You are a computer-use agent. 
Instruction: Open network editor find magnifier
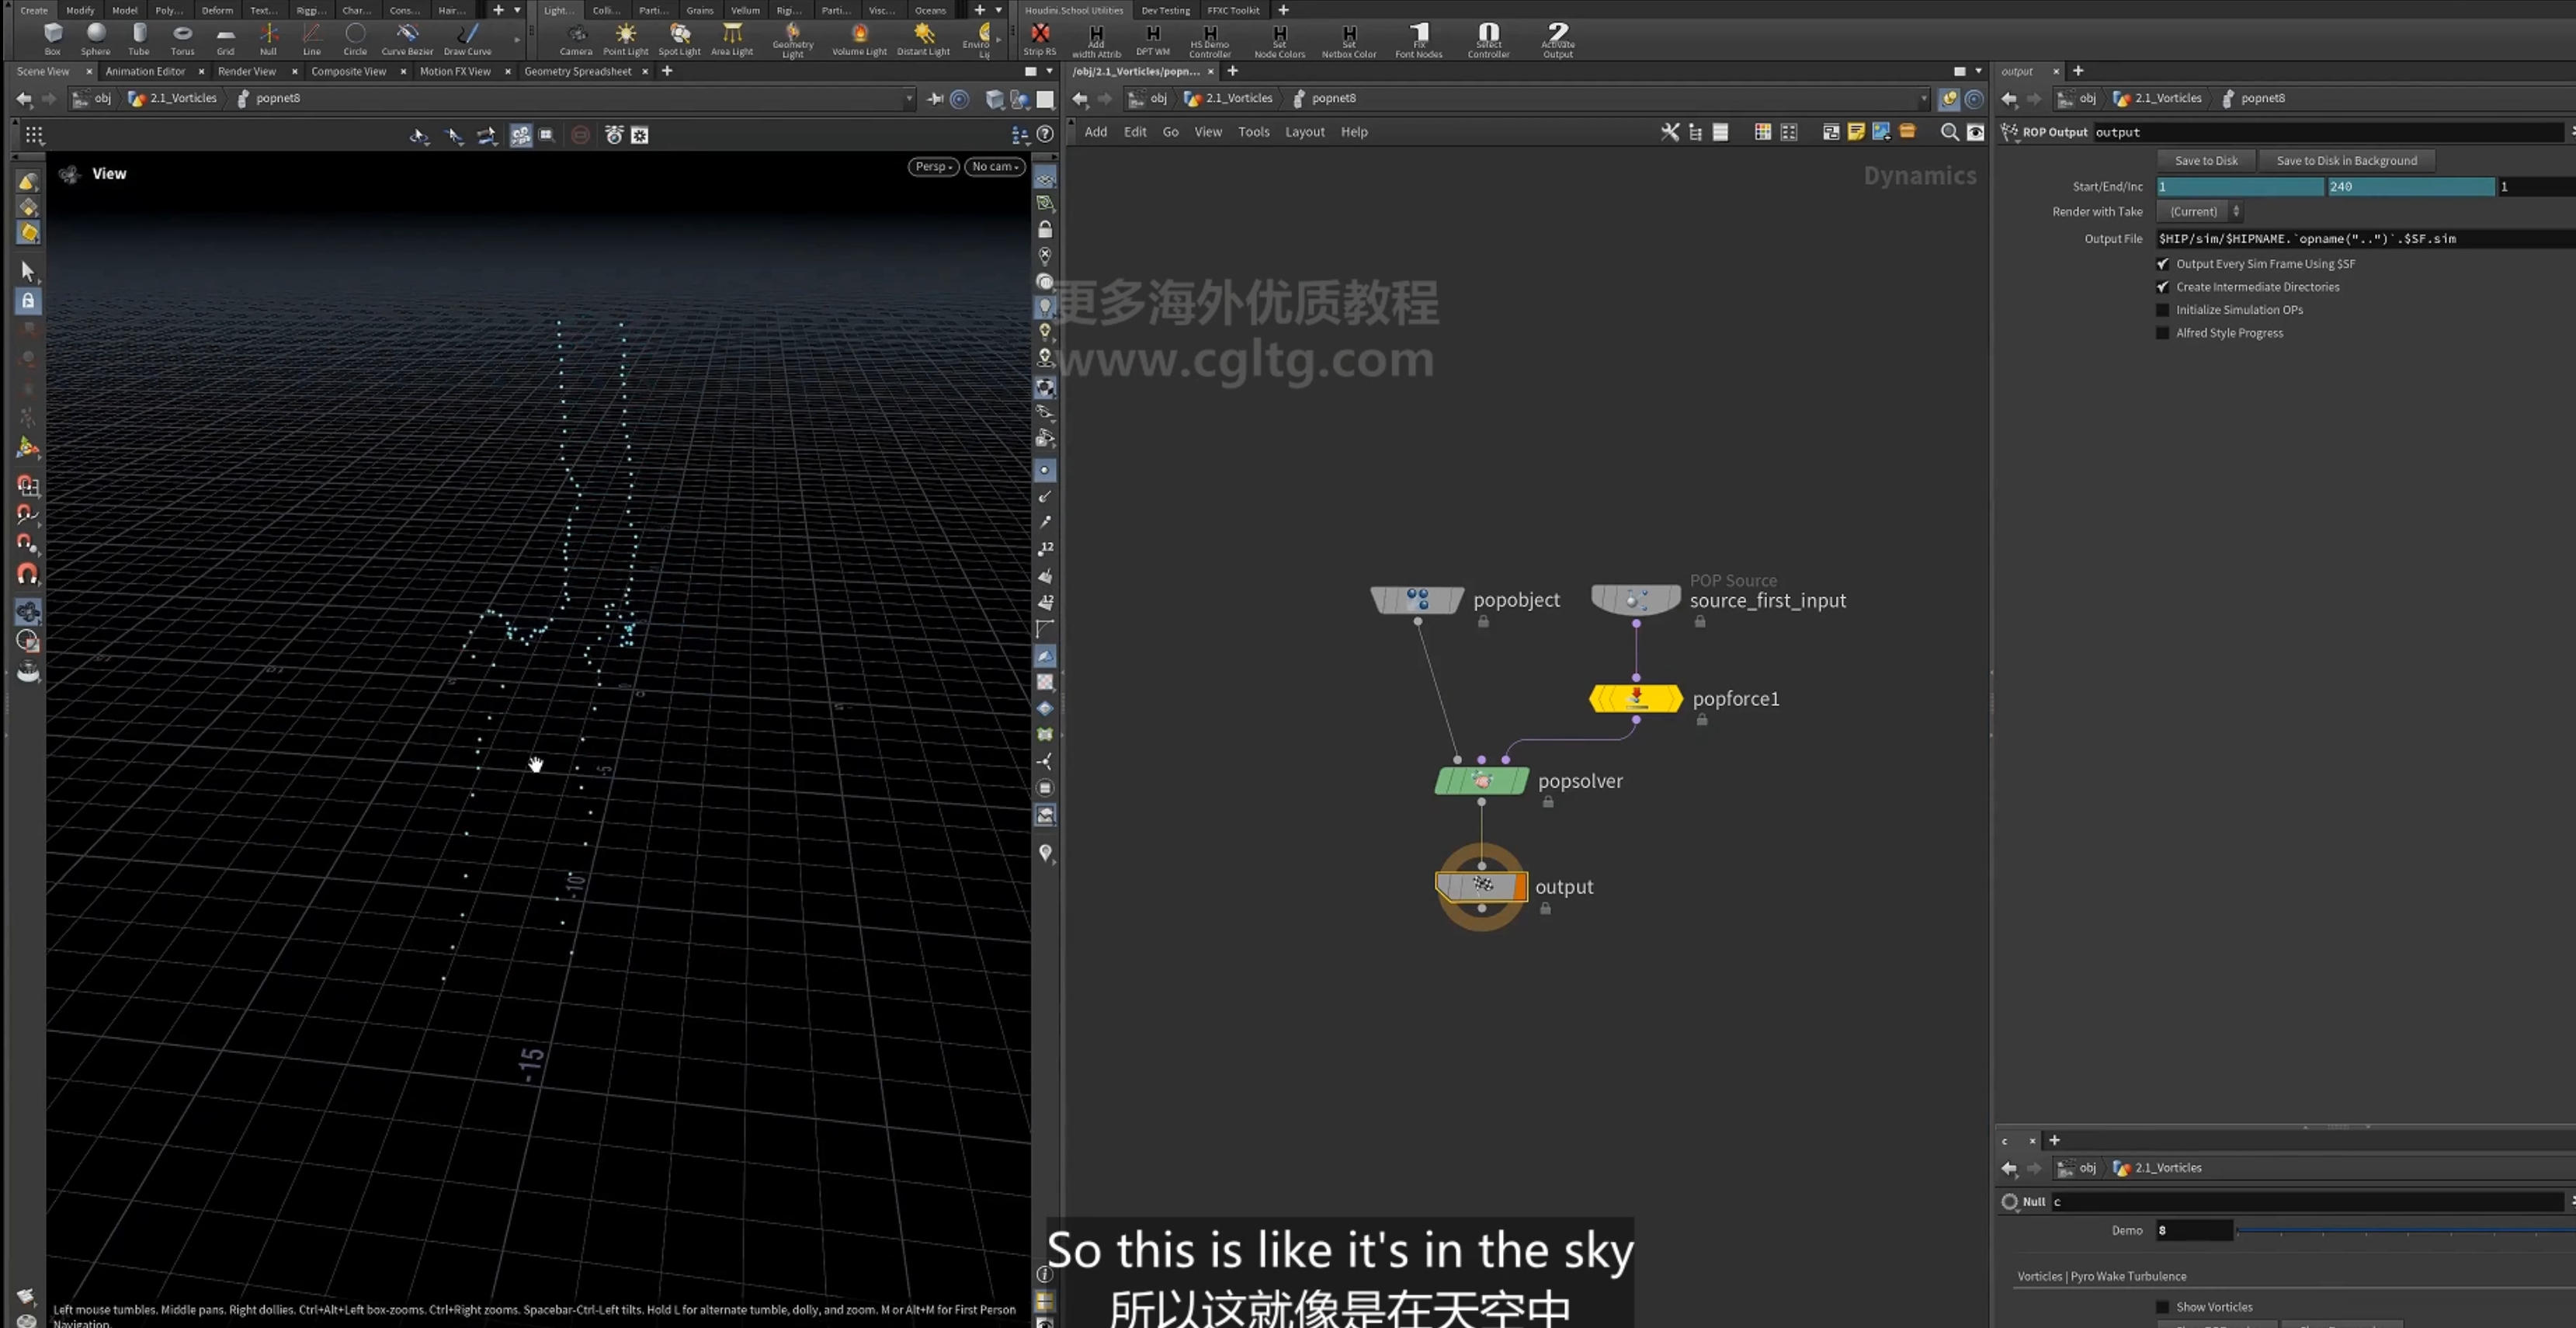coord(1949,132)
